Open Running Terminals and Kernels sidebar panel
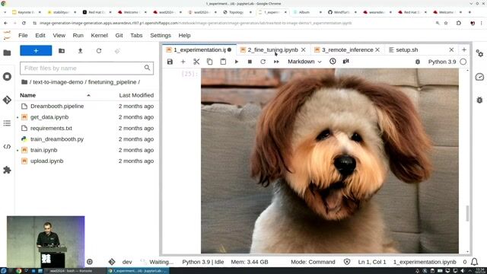The image size is (487, 274). pos(7,76)
